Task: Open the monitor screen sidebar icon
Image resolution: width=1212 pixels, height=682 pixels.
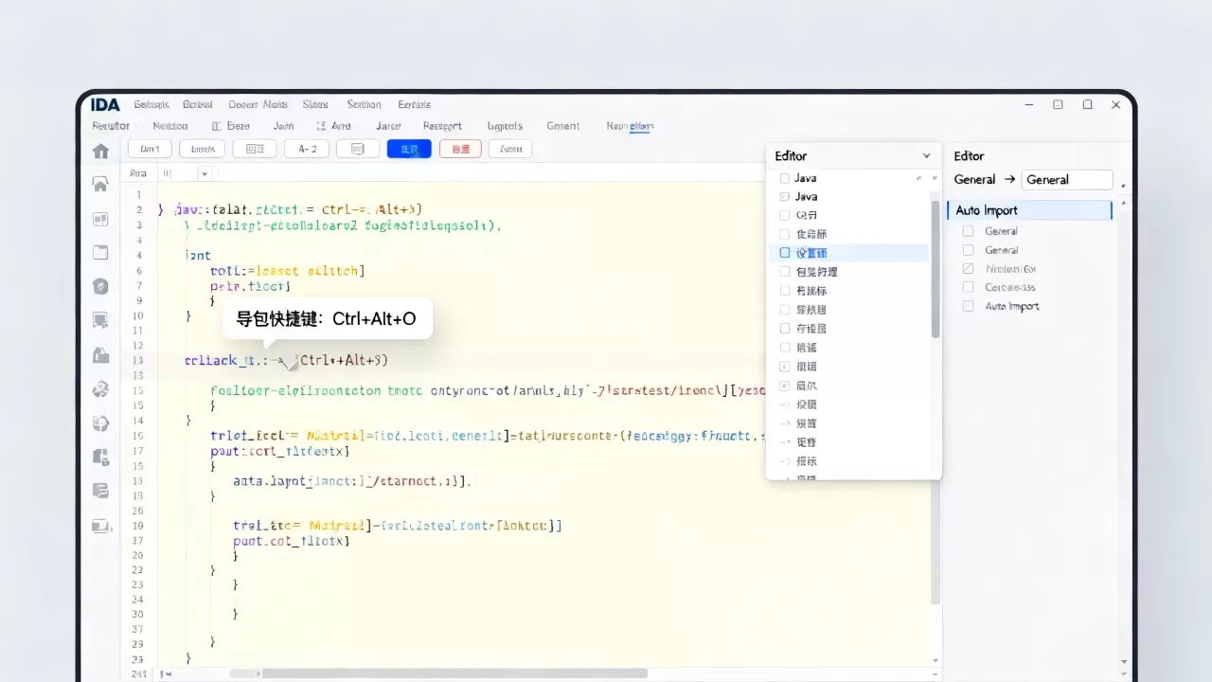Action: [100, 320]
